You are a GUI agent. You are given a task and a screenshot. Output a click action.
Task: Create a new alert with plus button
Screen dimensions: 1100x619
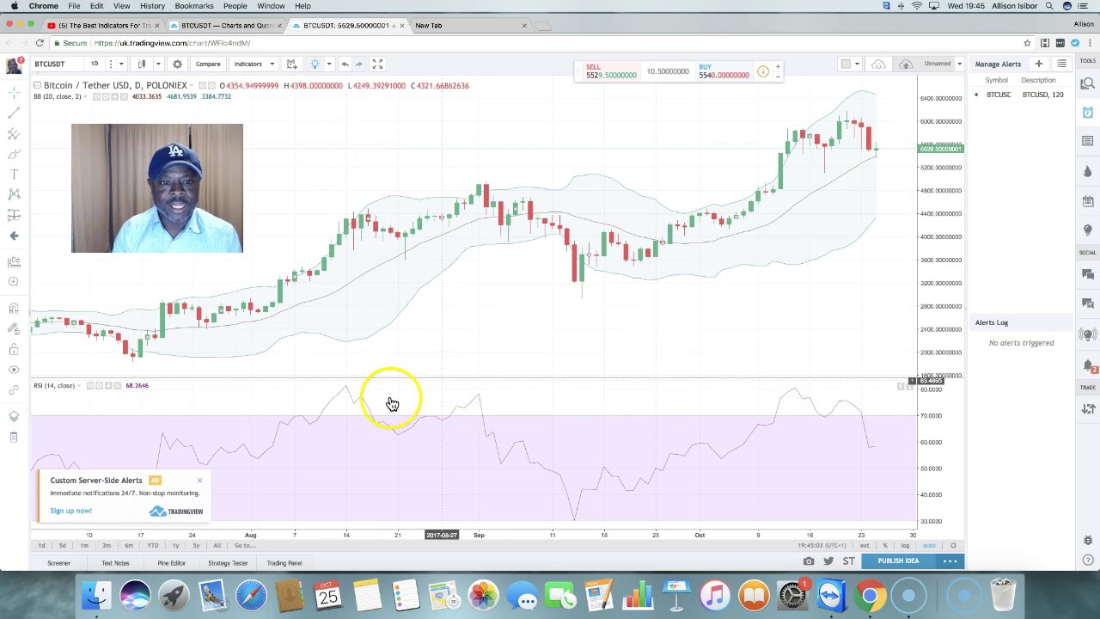point(1038,64)
